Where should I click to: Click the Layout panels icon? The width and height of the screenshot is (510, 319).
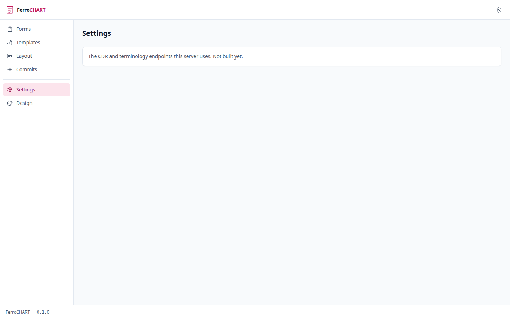coord(10,56)
